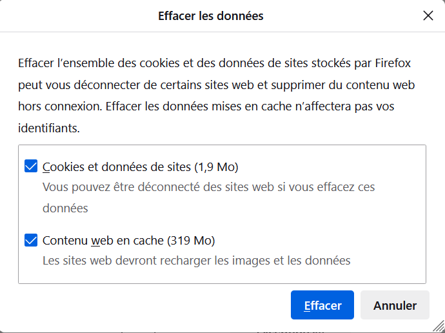Click the "Vous pouvez être déconnecté" description line
Viewport: 445px width, 333px height.
point(208,187)
